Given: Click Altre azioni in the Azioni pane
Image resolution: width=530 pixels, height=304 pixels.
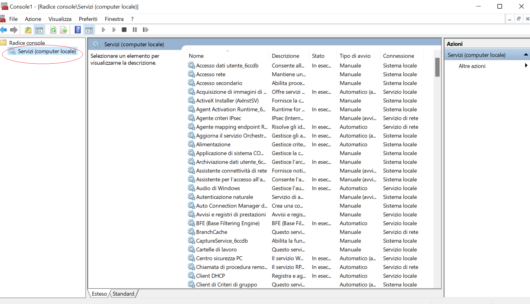Looking at the screenshot, I should pos(472,66).
